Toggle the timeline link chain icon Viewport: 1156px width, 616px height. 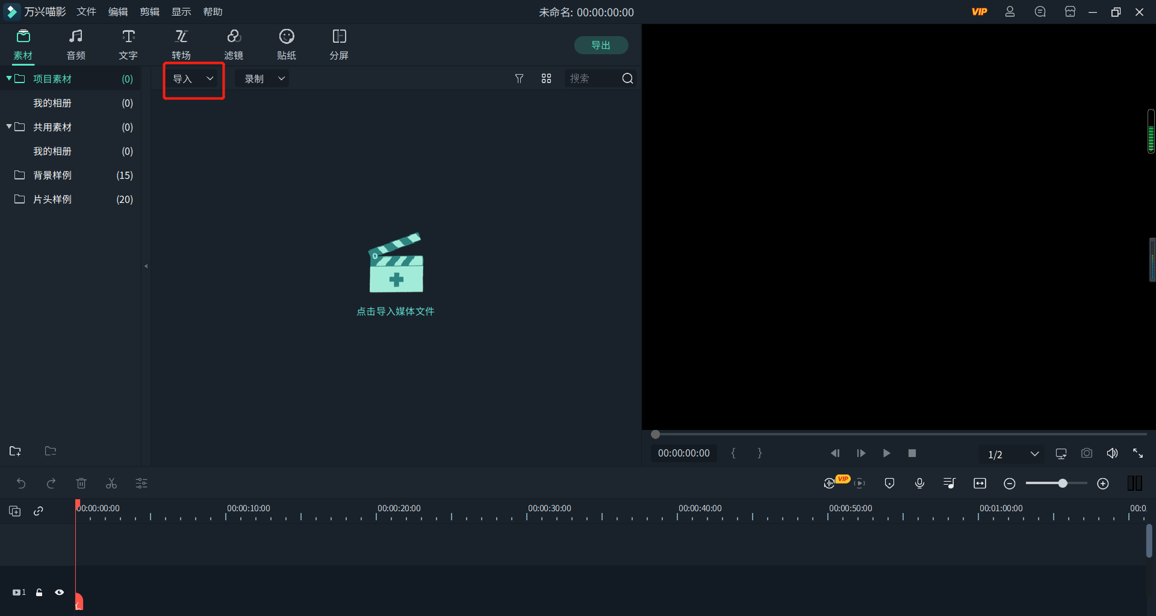39,511
